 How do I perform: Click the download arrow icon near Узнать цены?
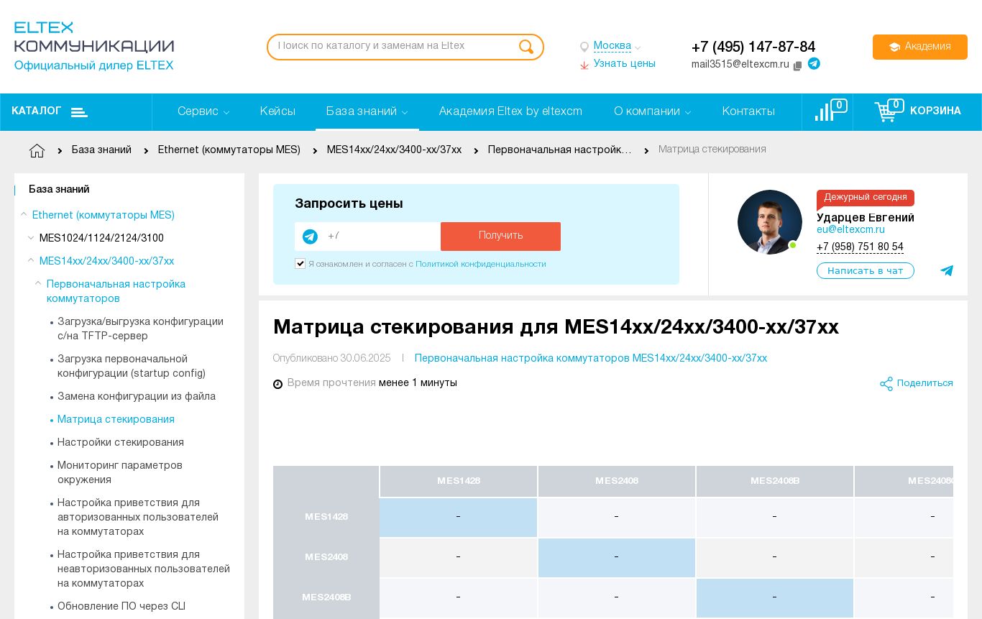click(584, 65)
